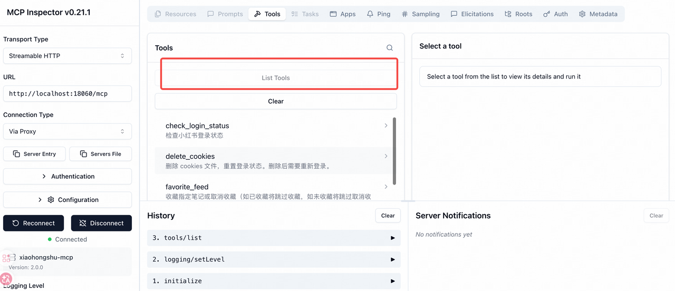
Task: Click the green Connected status text
Action: point(71,239)
